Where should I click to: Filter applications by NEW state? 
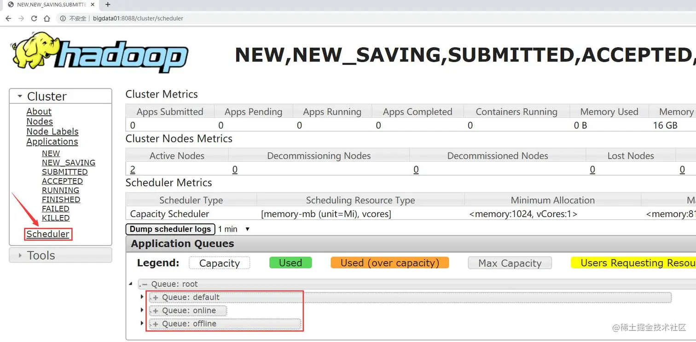point(51,154)
